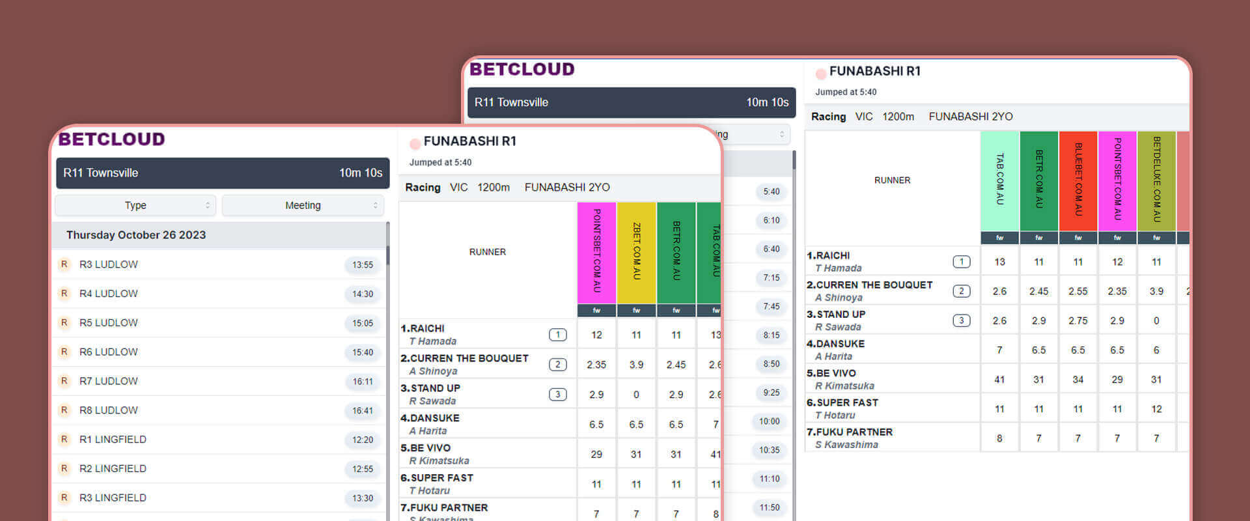Click the BETCLOUD logo in the front window
Screen dimensions: 1250x521
click(111, 139)
